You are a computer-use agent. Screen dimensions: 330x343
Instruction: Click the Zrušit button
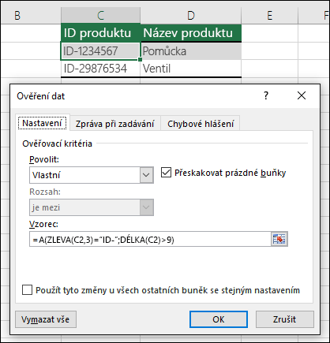tap(284, 319)
